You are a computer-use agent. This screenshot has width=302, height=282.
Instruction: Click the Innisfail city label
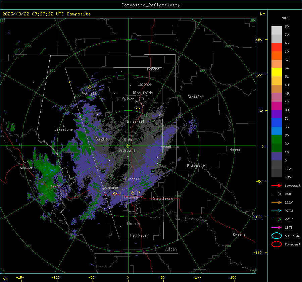[x=135, y=121]
